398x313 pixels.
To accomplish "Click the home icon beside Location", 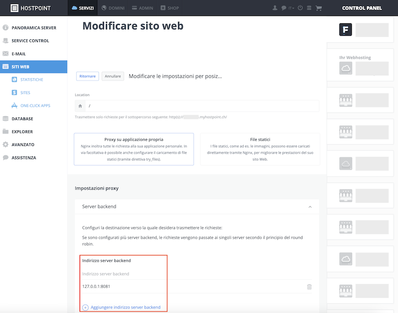I will click(80, 106).
